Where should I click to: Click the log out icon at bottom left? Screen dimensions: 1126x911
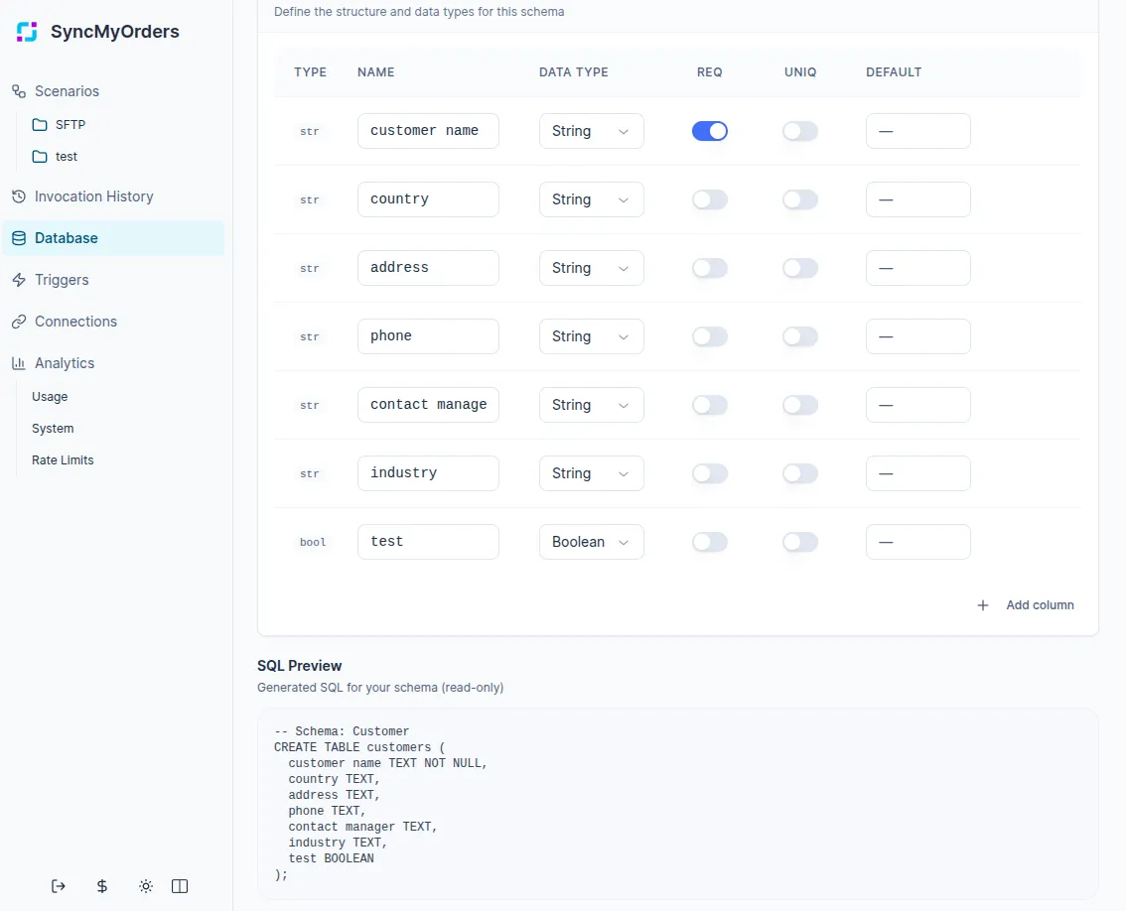click(58, 886)
